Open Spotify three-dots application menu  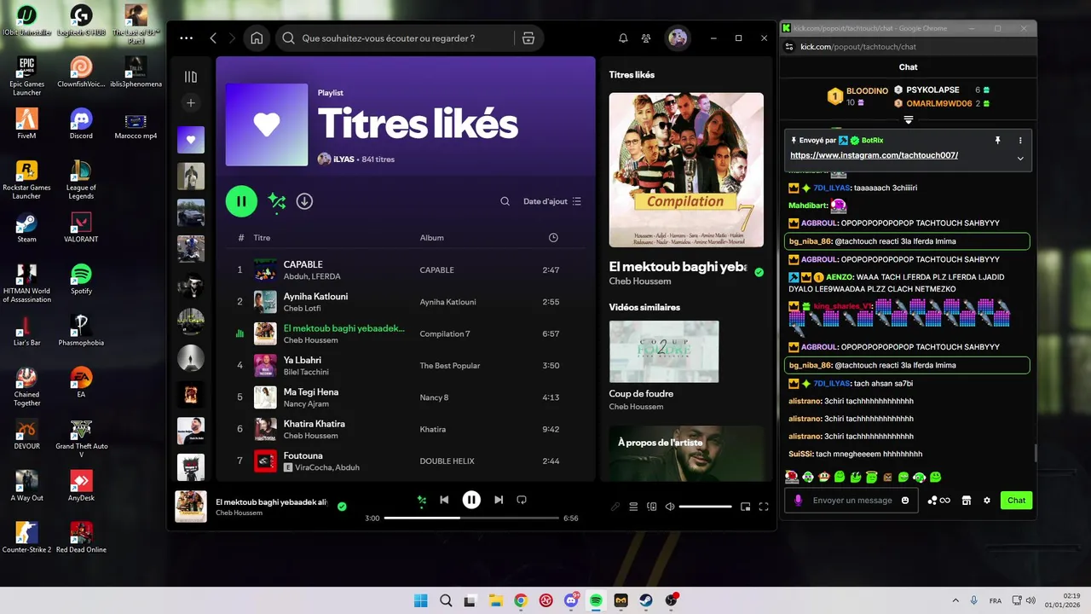coord(187,38)
